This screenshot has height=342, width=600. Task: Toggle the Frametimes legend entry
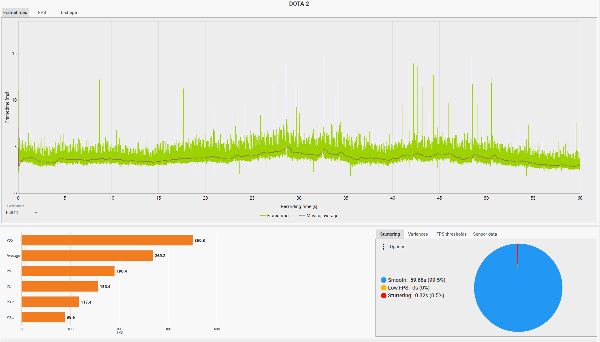[x=275, y=216]
